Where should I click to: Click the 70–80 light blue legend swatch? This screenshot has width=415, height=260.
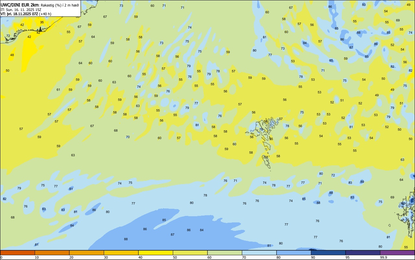coord(259,253)
